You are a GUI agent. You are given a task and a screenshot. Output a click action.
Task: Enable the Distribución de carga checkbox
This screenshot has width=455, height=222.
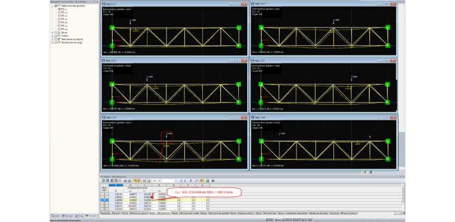coord(56,42)
